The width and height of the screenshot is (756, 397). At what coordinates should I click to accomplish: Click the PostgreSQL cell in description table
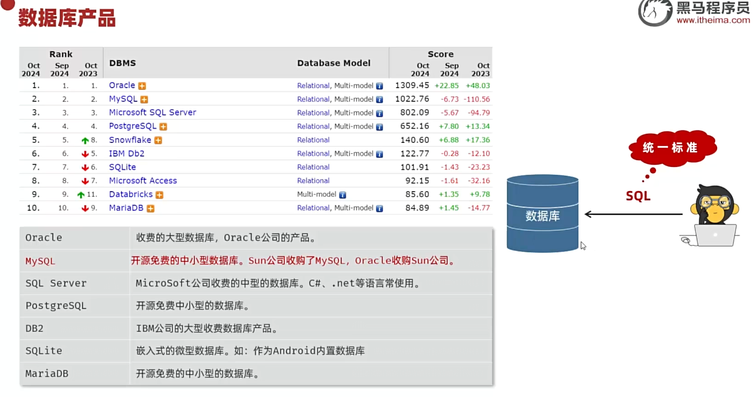click(75, 306)
